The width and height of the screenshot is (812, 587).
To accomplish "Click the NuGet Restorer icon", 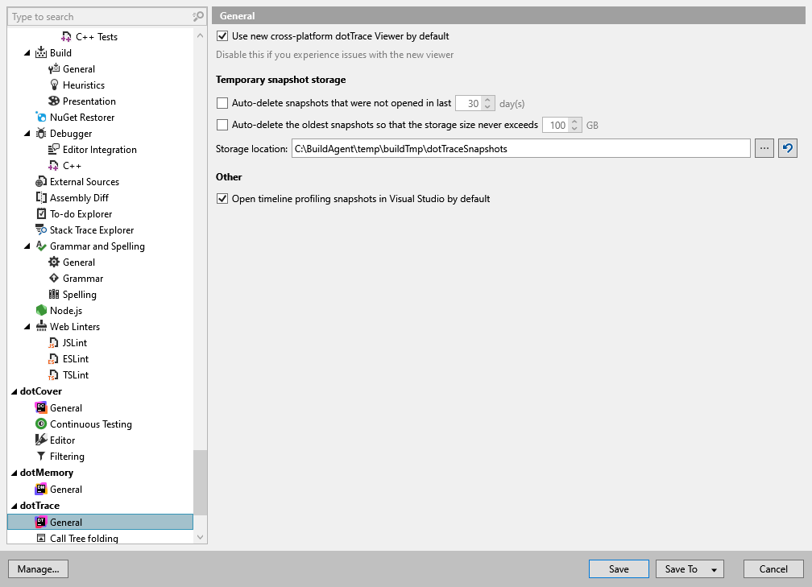I will [41, 117].
